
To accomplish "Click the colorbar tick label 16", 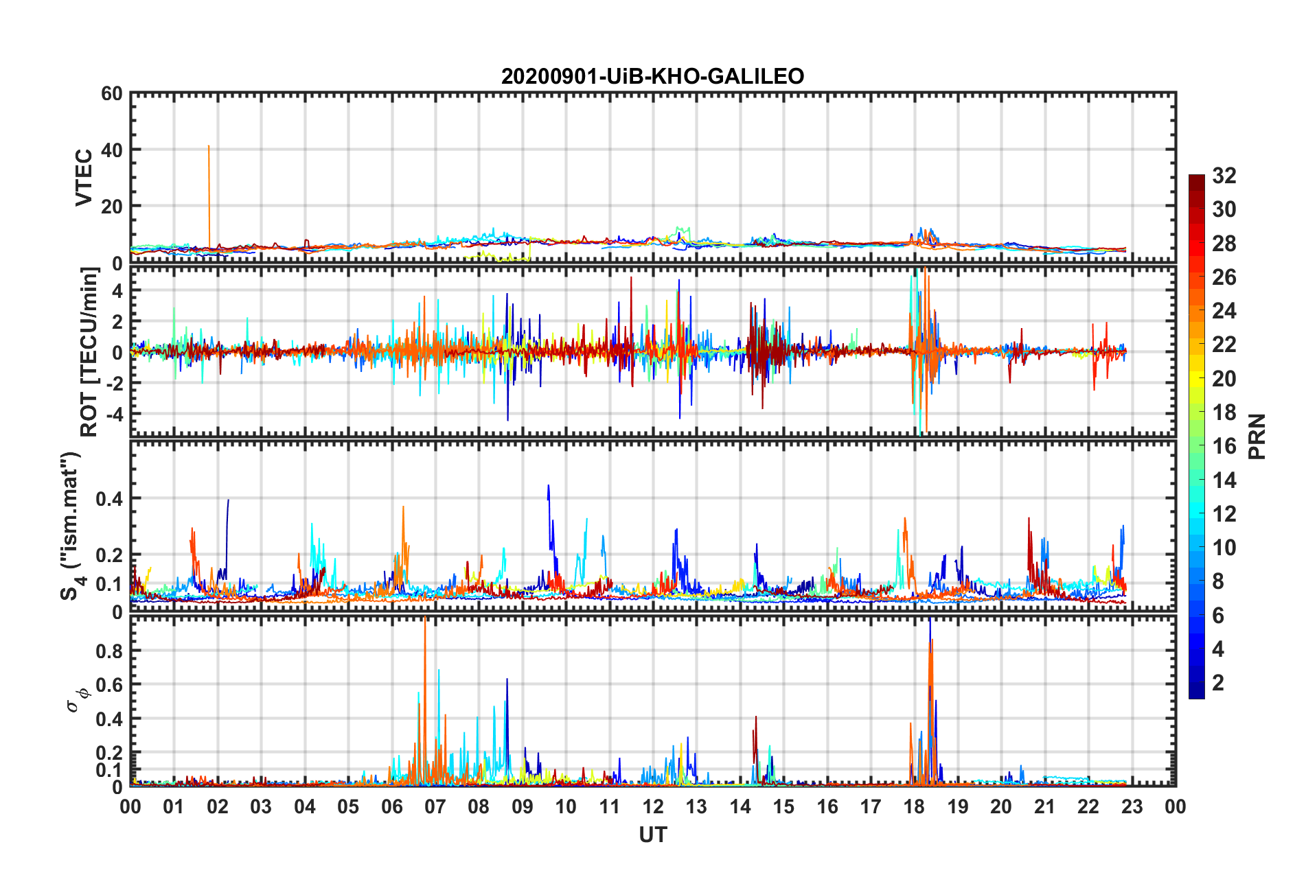I will [1224, 446].
